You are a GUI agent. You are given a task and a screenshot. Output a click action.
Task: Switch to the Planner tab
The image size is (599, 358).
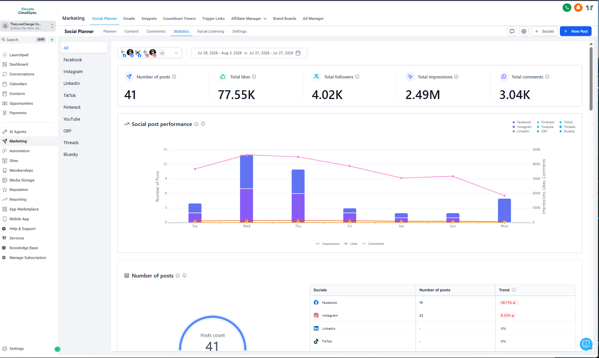(x=110, y=31)
